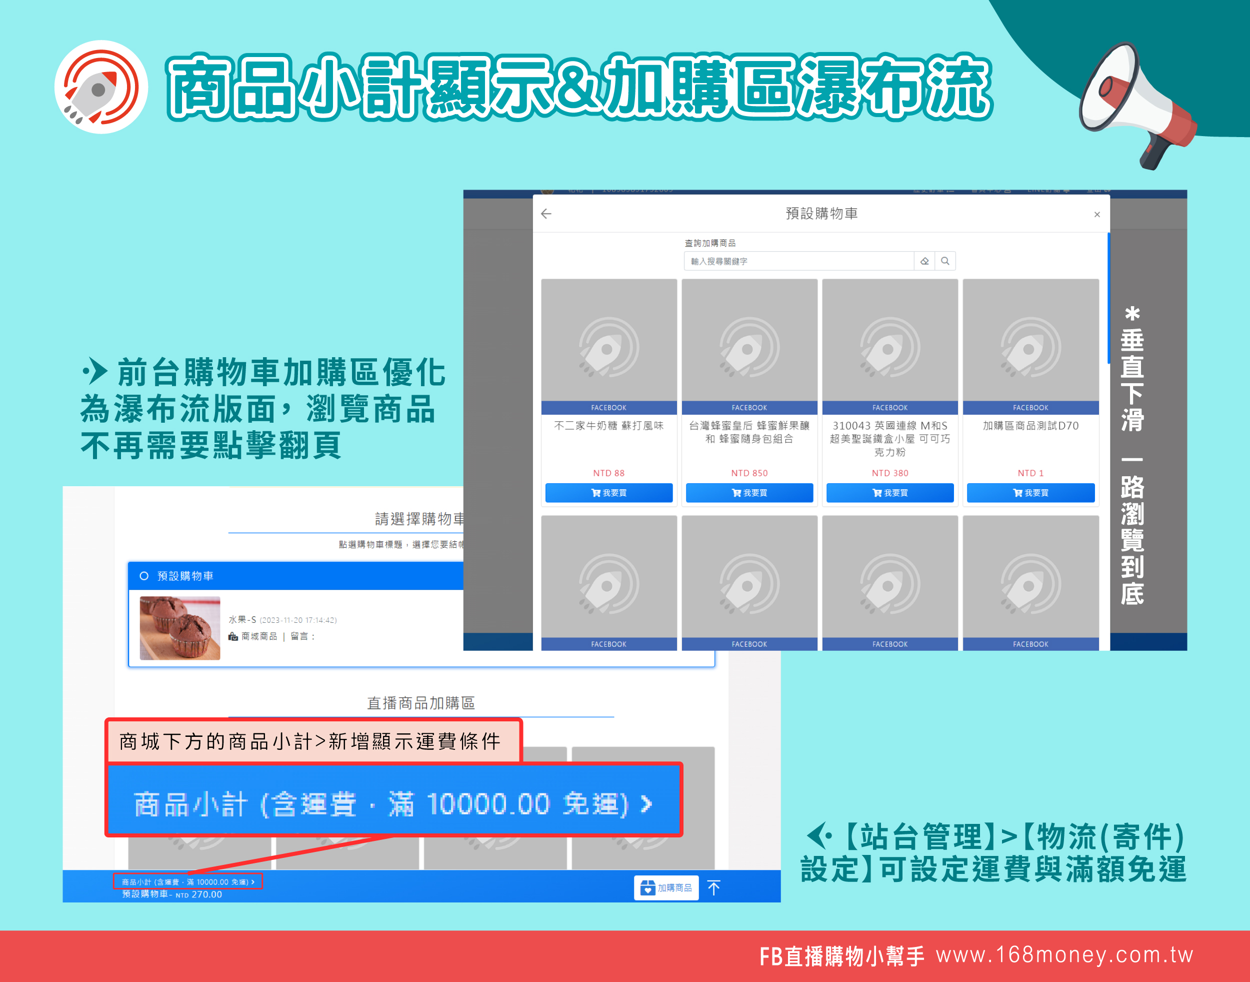Open the small 商品小計 (含運費) link in the bottom bar

tap(188, 881)
